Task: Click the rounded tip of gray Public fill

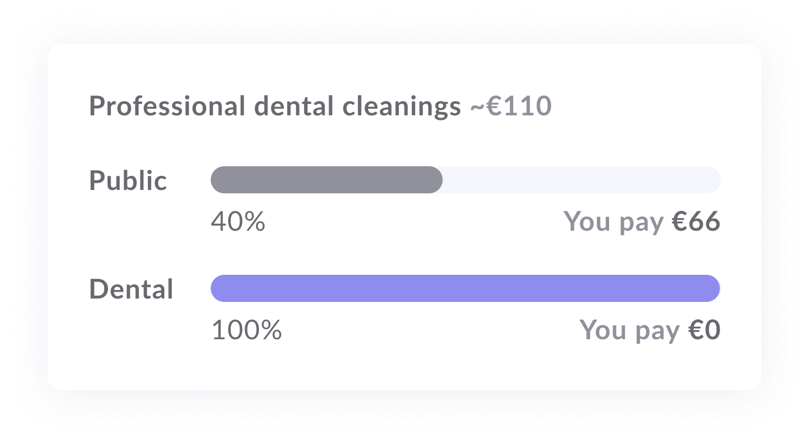Action: (x=435, y=180)
